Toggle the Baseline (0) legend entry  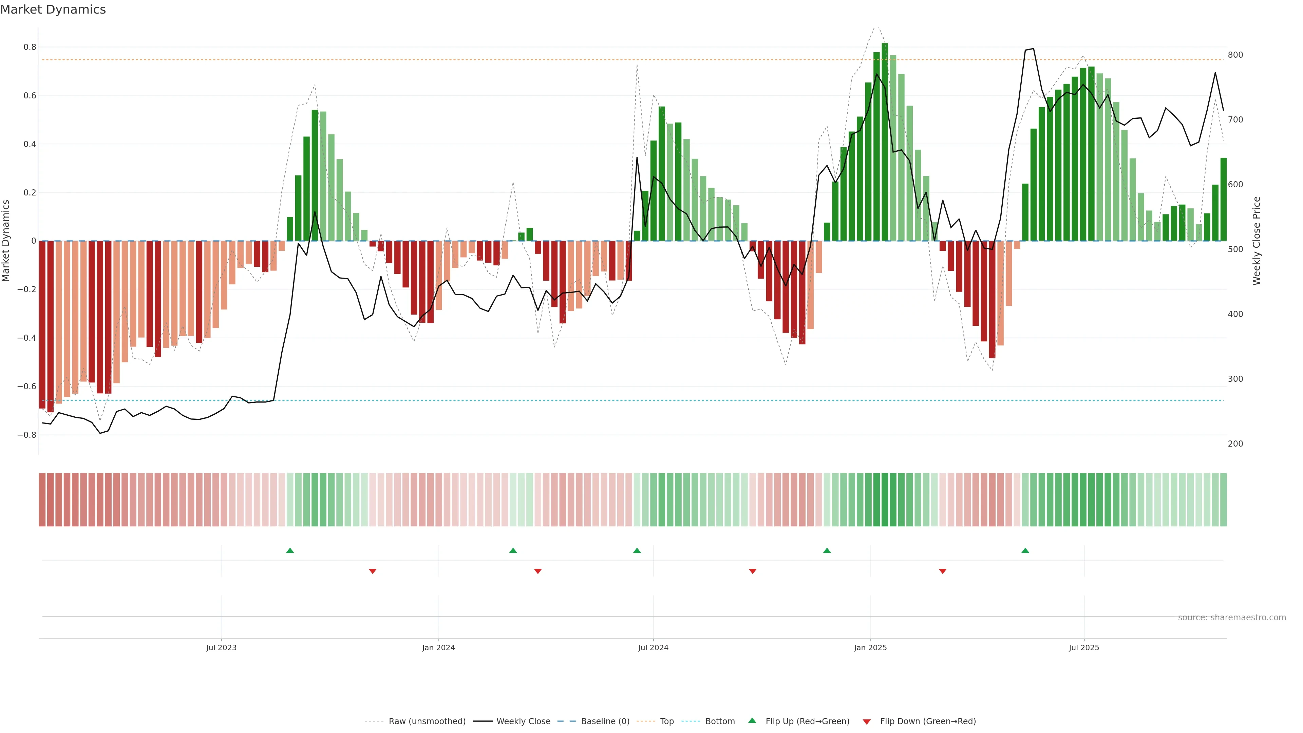click(x=605, y=721)
